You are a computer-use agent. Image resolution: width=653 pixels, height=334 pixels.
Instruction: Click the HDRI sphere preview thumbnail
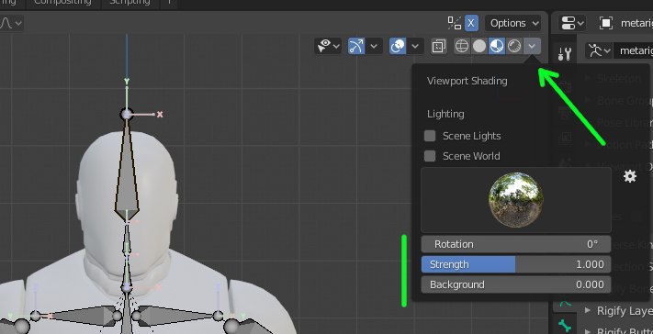click(x=516, y=200)
